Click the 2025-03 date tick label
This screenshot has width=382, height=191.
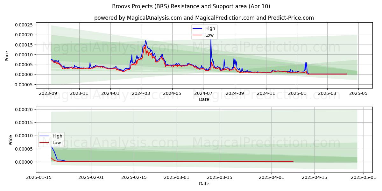click(x=327, y=94)
